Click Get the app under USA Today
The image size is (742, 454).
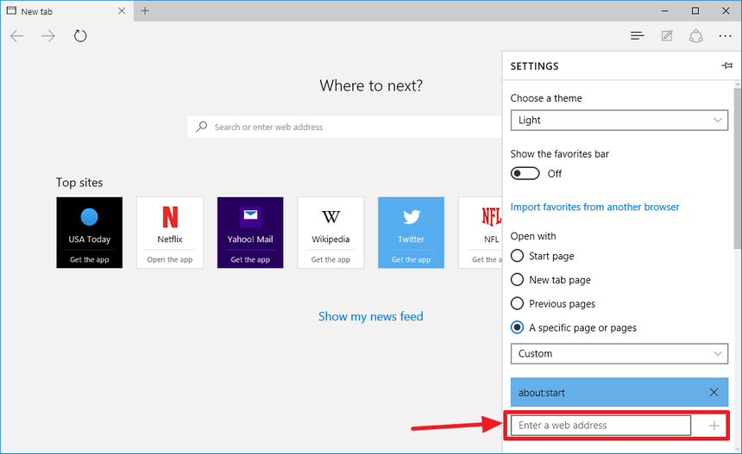90,259
